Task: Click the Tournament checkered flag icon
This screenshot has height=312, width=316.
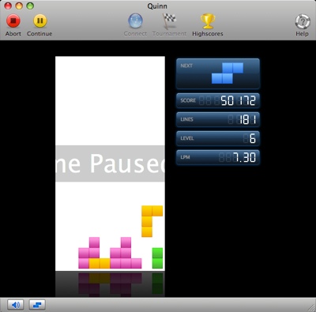Action: [169, 21]
